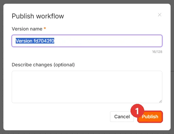The image size is (174, 134).
Task: Click the Describe changes (optional) label
Action: (43, 65)
